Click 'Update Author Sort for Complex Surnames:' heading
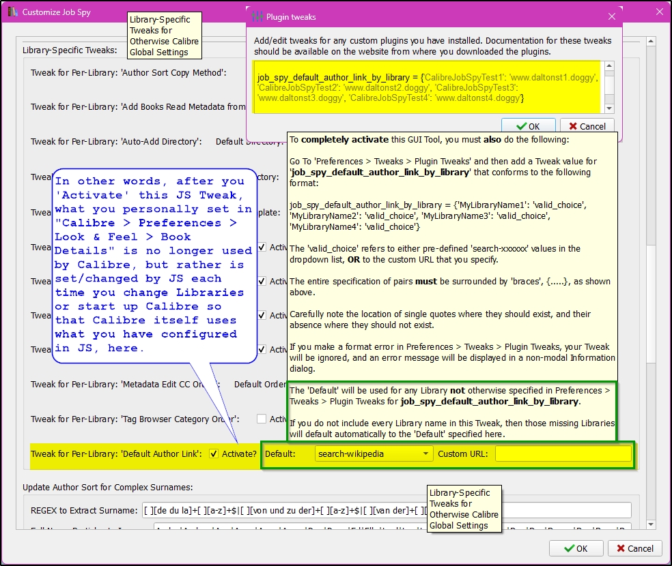The image size is (672, 566). point(108,488)
